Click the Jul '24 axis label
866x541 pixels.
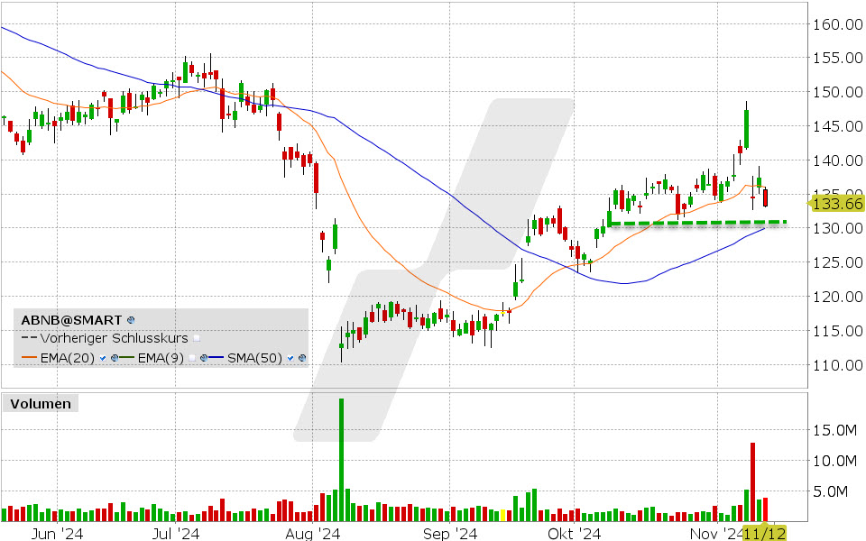(175, 533)
